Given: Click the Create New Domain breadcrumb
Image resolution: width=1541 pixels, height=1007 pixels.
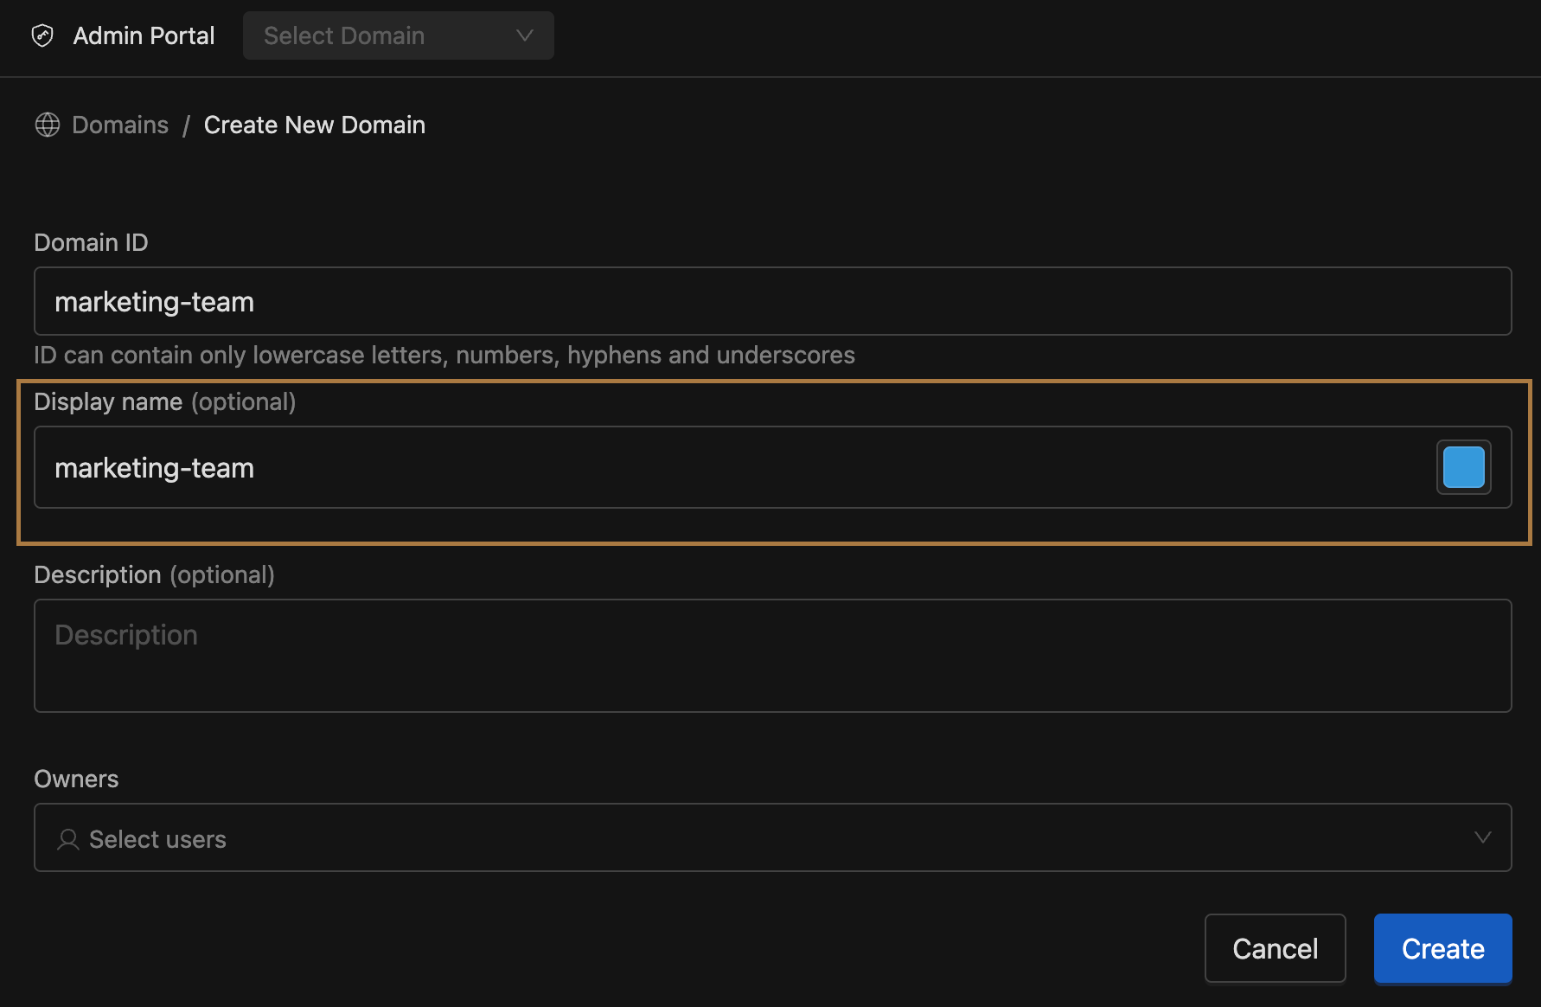Looking at the screenshot, I should click(314, 125).
